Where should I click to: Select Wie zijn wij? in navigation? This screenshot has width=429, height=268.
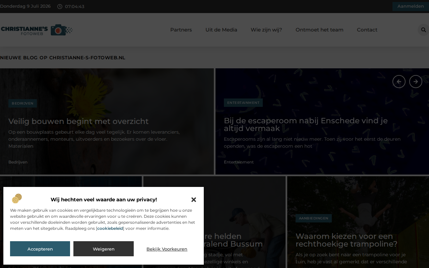[266, 30]
